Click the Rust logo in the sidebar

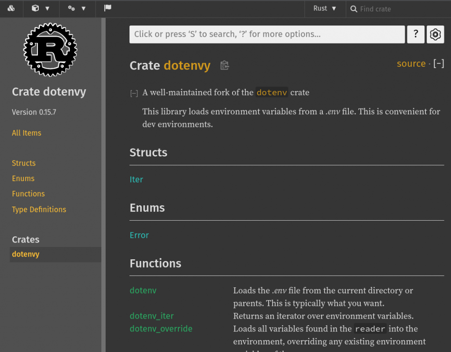click(50, 51)
